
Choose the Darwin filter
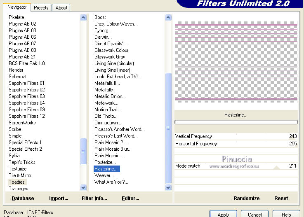pos(103,37)
